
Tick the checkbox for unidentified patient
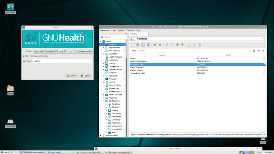264,61
